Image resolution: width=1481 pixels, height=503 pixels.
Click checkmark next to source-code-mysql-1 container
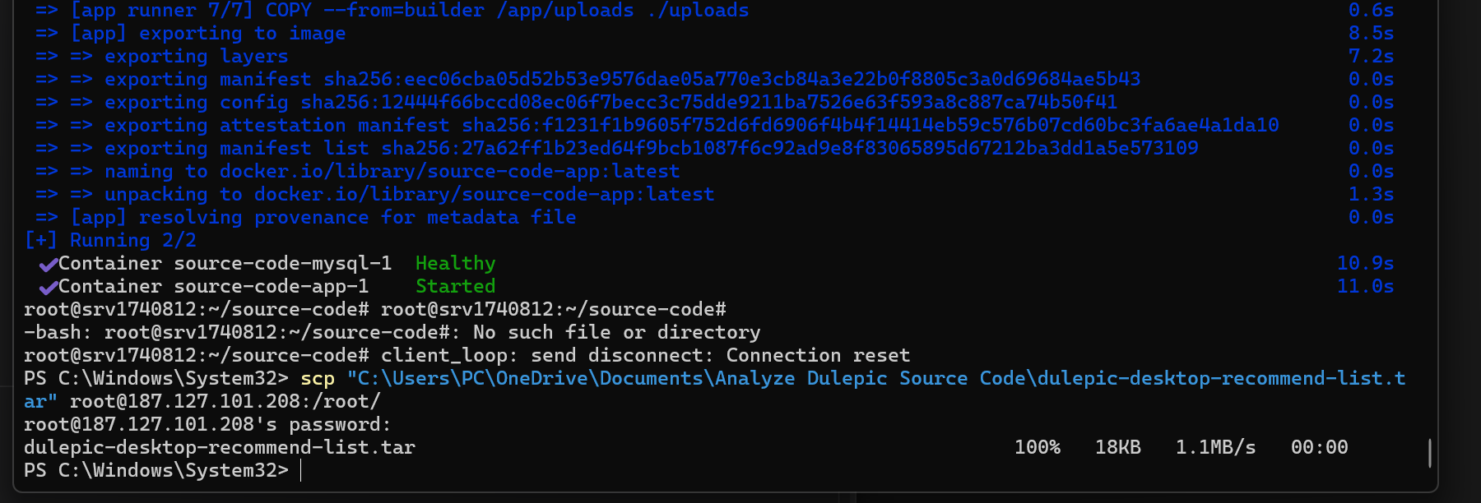pyautogui.click(x=49, y=264)
